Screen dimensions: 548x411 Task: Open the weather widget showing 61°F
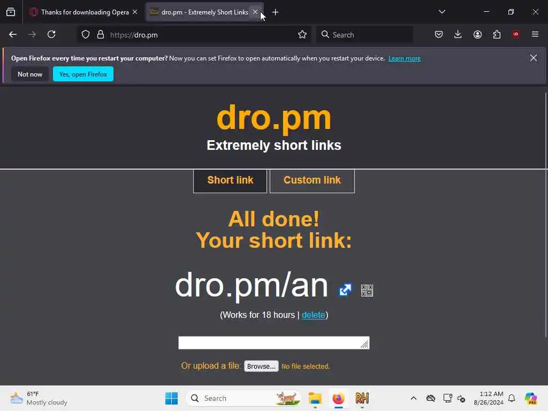[x=39, y=398]
